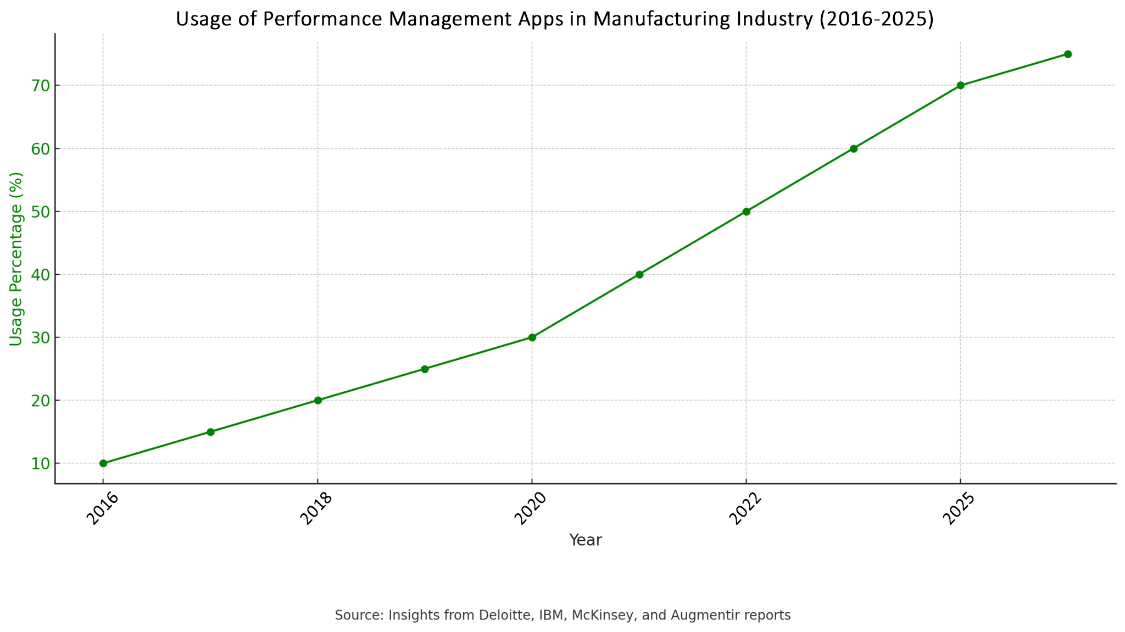Click the 40 y-axis tick label

[x=40, y=275]
